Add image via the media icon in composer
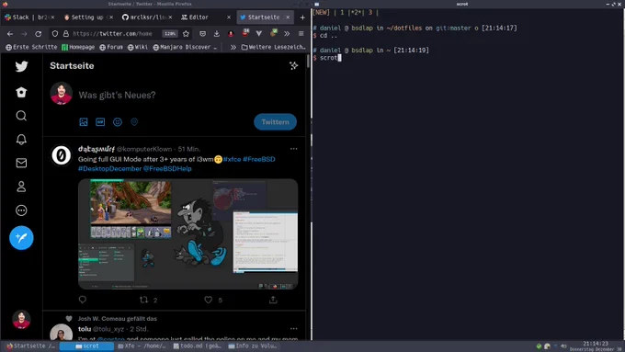This screenshot has height=352, width=625. pos(84,122)
